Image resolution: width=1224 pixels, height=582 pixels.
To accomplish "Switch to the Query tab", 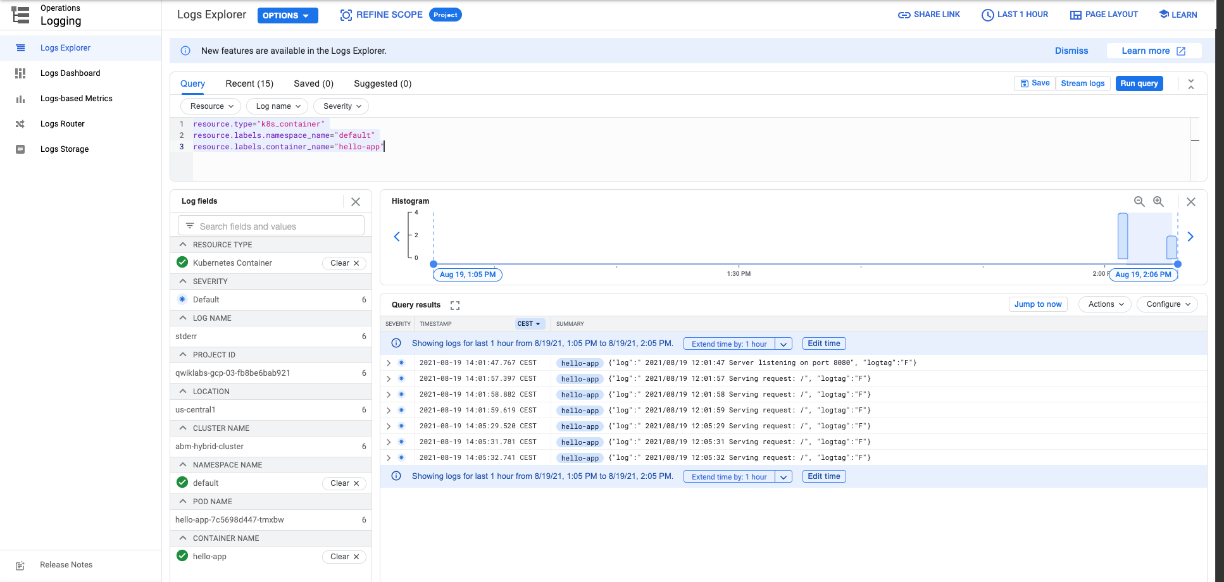I will pos(192,84).
